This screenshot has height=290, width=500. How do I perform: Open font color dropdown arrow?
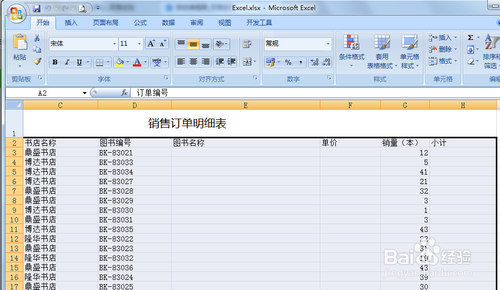(146, 62)
